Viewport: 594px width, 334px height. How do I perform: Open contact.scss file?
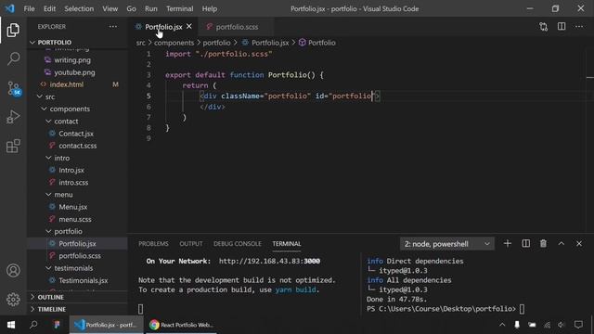77,146
